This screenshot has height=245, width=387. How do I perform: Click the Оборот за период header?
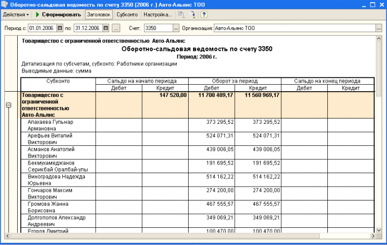pos(235,81)
